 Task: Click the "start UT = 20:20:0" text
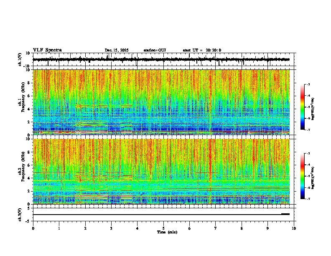(202, 50)
